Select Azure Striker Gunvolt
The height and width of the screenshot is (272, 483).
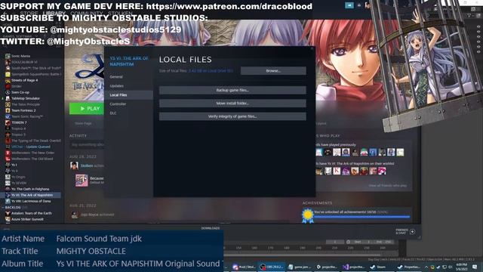click(27, 219)
